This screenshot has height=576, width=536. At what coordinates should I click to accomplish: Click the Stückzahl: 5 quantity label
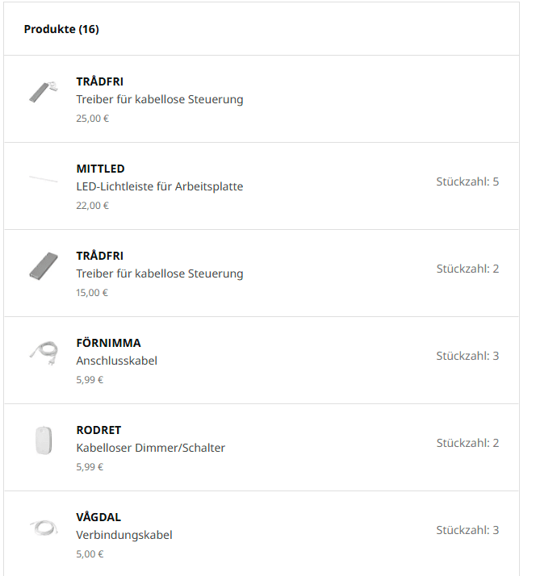click(467, 182)
